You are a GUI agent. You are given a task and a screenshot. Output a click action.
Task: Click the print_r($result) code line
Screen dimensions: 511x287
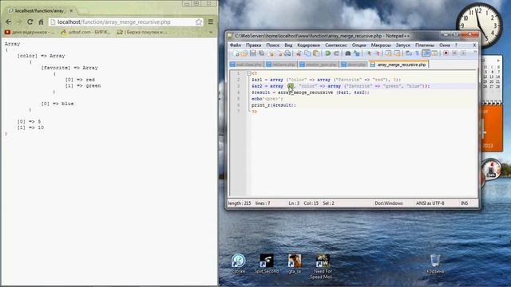[x=274, y=105]
